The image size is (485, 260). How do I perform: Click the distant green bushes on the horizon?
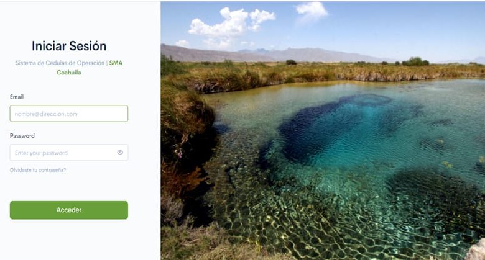tap(415, 61)
